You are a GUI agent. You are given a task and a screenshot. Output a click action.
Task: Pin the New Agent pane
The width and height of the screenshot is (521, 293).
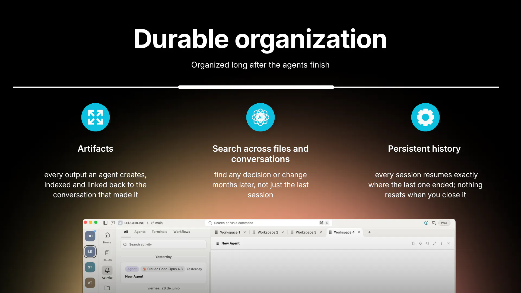(x=420, y=243)
